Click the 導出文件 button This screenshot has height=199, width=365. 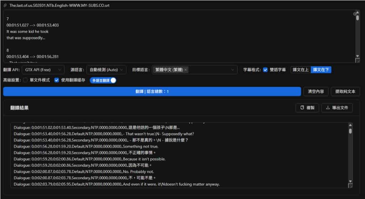[337, 108]
